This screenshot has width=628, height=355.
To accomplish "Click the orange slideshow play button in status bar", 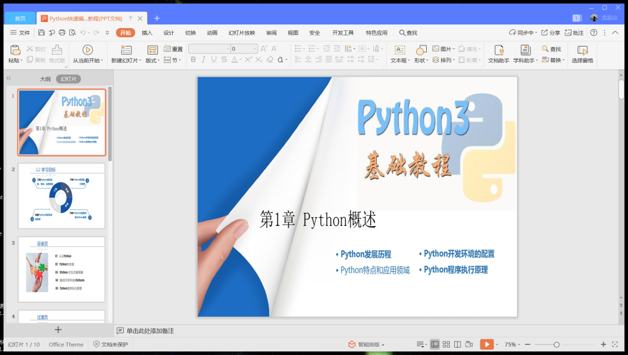I will 486,345.
